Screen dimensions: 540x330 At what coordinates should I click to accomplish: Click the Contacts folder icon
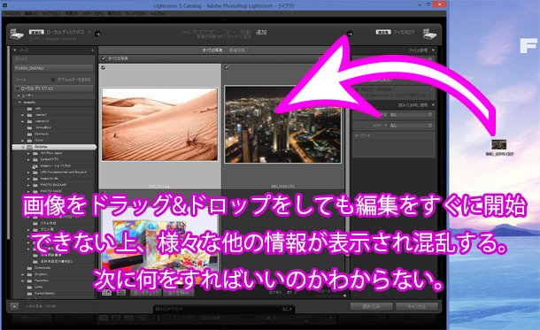pos(29,134)
